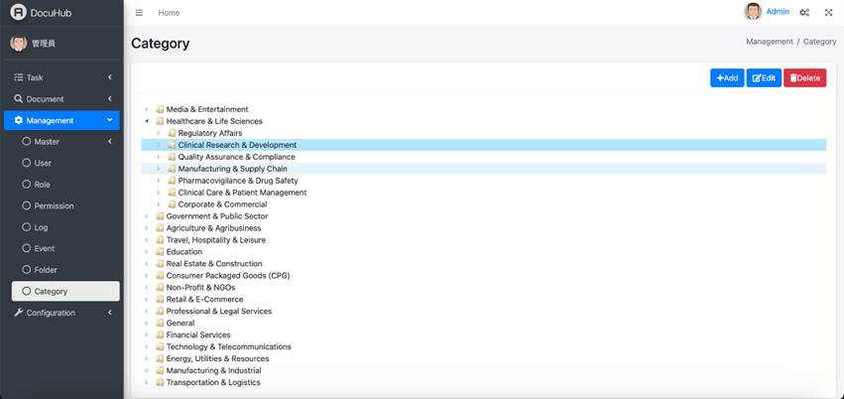844x399 pixels.
Task: Click the Edit category button
Action: pos(764,78)
